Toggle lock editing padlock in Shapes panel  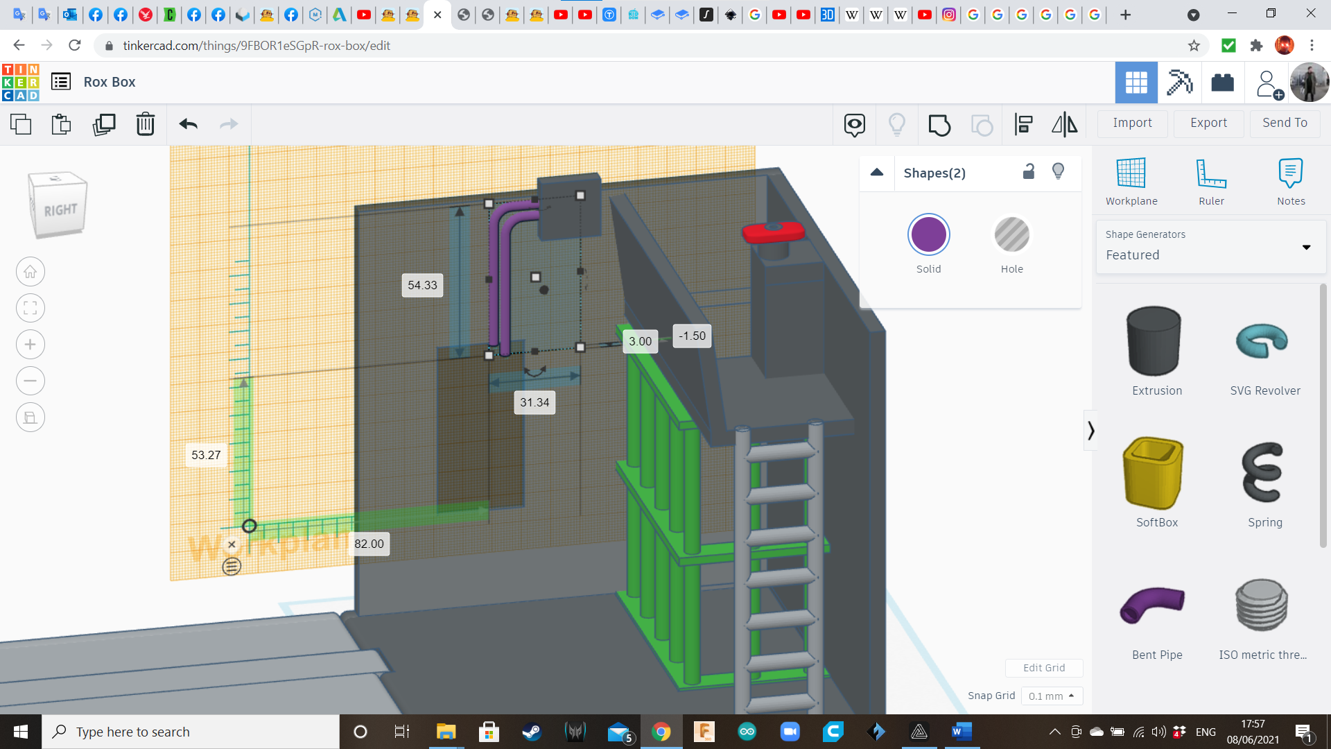coord(1029,172)
